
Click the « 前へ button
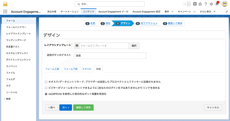pyautogui.click(x=52, y=108)
